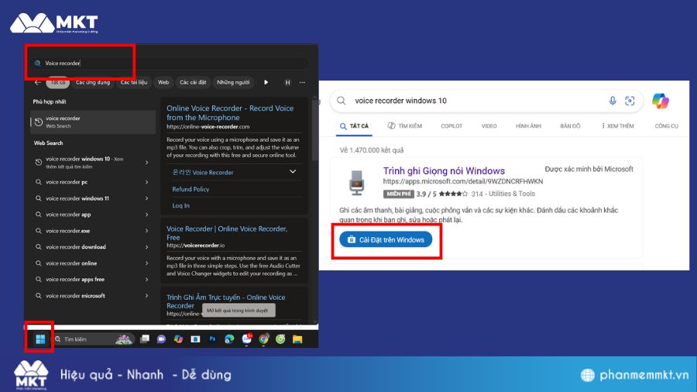Open the green Cốc Cốc browser icon
Image resolution: width=697 pixels, height=392 pixels.
(x=280, y=339)
